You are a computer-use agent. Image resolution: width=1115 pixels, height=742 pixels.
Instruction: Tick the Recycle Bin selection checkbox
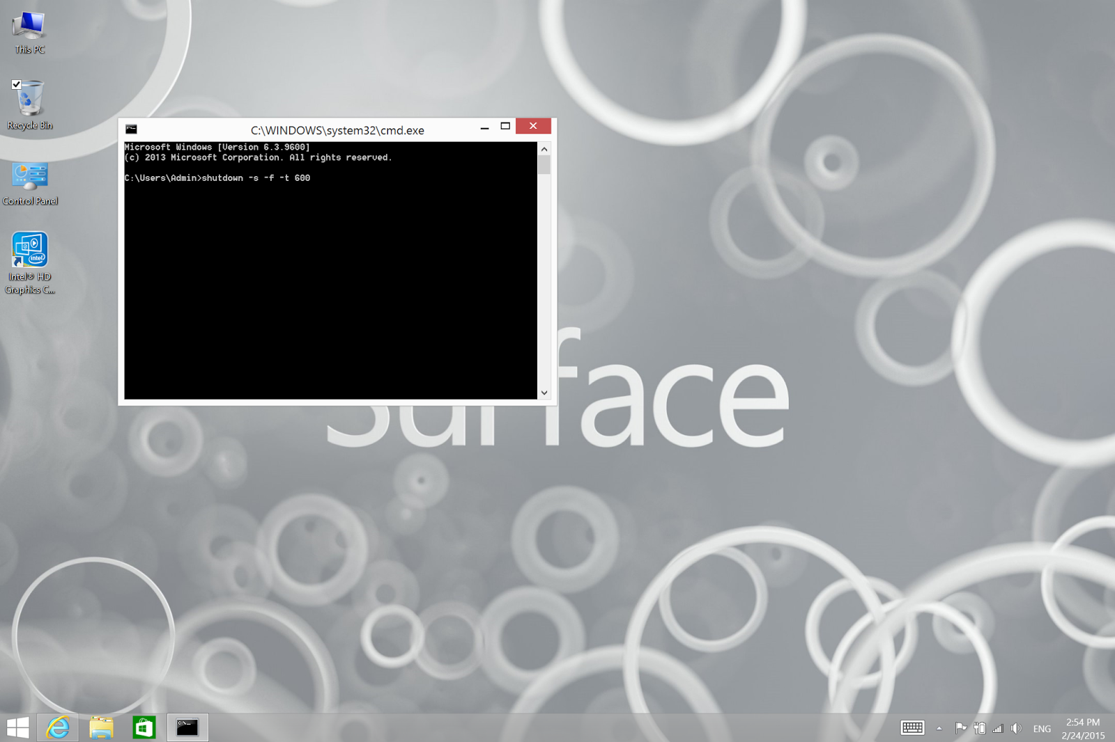click(16, 84)
